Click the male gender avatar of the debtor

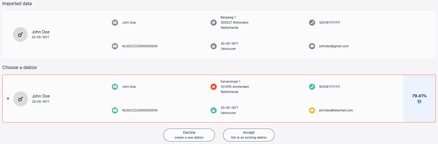point(21,99)
